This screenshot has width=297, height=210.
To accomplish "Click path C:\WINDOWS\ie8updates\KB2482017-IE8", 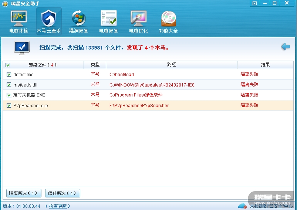I will (x=152, y=85).
